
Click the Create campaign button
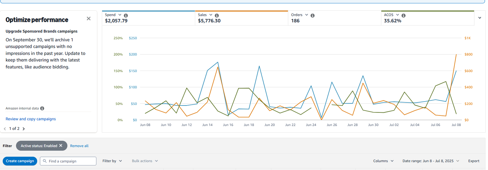coord(20,161)
